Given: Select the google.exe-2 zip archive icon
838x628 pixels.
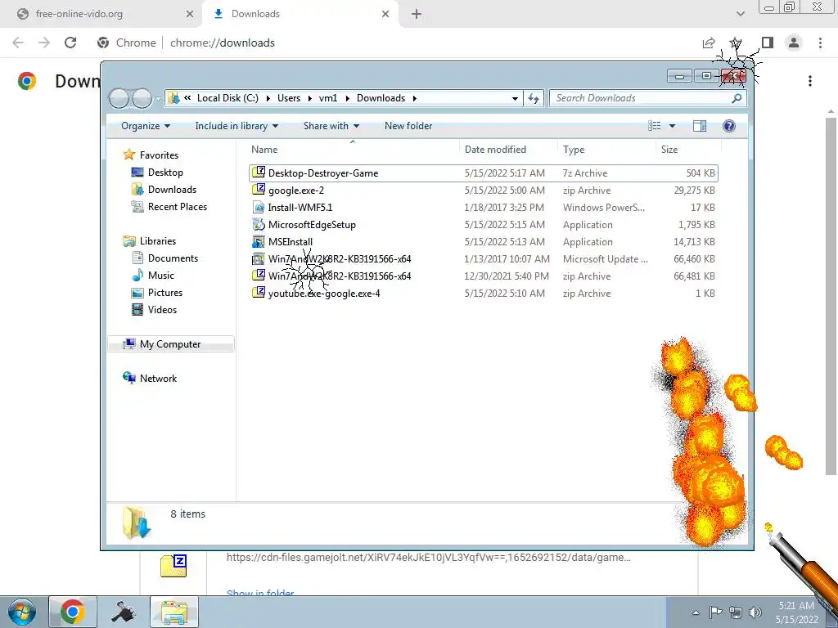Looking at the screenshot, I should [259, 190].
